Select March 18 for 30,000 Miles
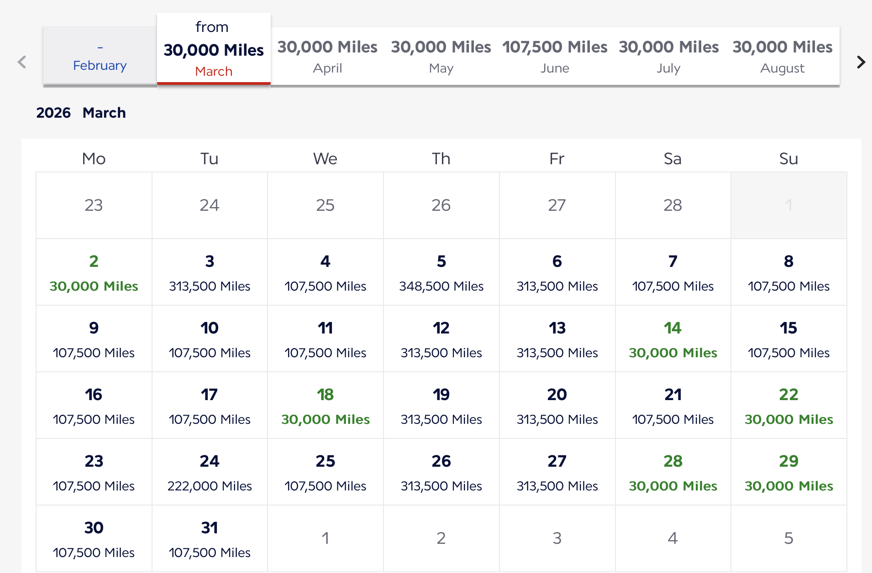The image size is (872, 573). click(x=325, y=406)
